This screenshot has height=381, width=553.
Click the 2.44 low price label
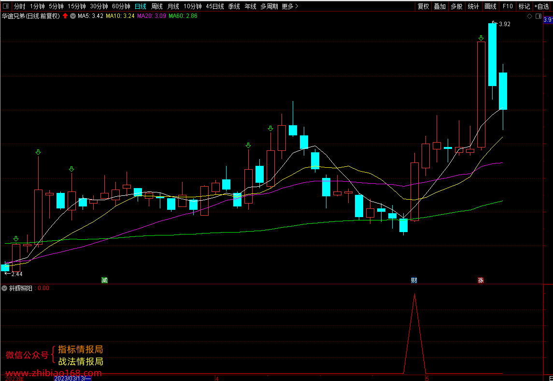16,274
